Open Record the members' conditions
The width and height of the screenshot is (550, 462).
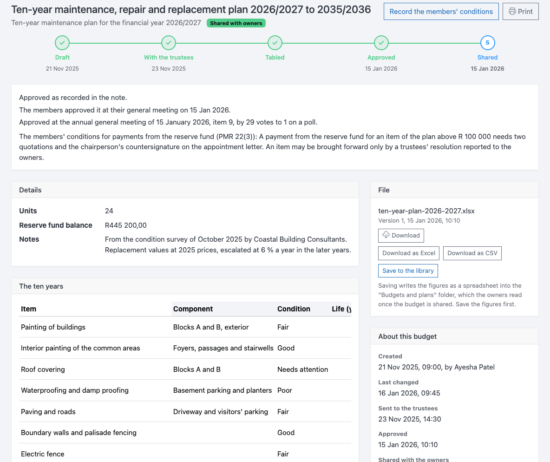click(x=441, y=12)
